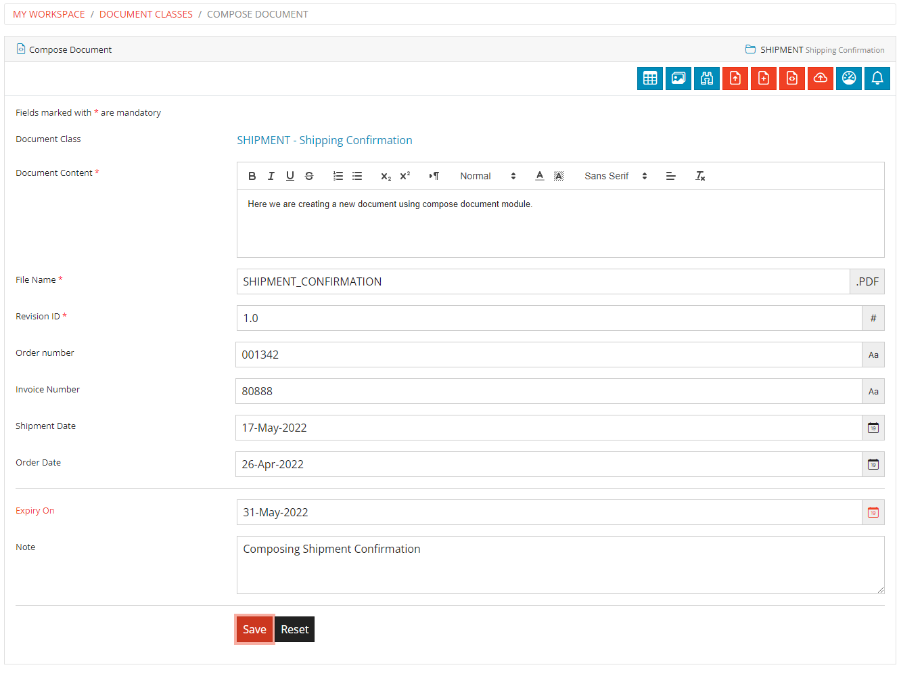Navigate to MY WORKSPACE breadcrumb

pyautogui.click(x=48, y=14)
